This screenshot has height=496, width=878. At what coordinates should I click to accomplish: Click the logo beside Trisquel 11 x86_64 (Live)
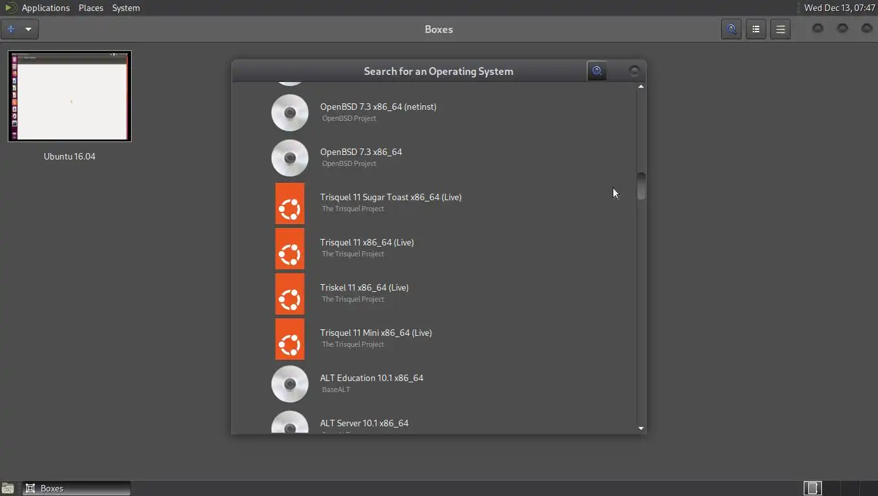click(290, 249)
